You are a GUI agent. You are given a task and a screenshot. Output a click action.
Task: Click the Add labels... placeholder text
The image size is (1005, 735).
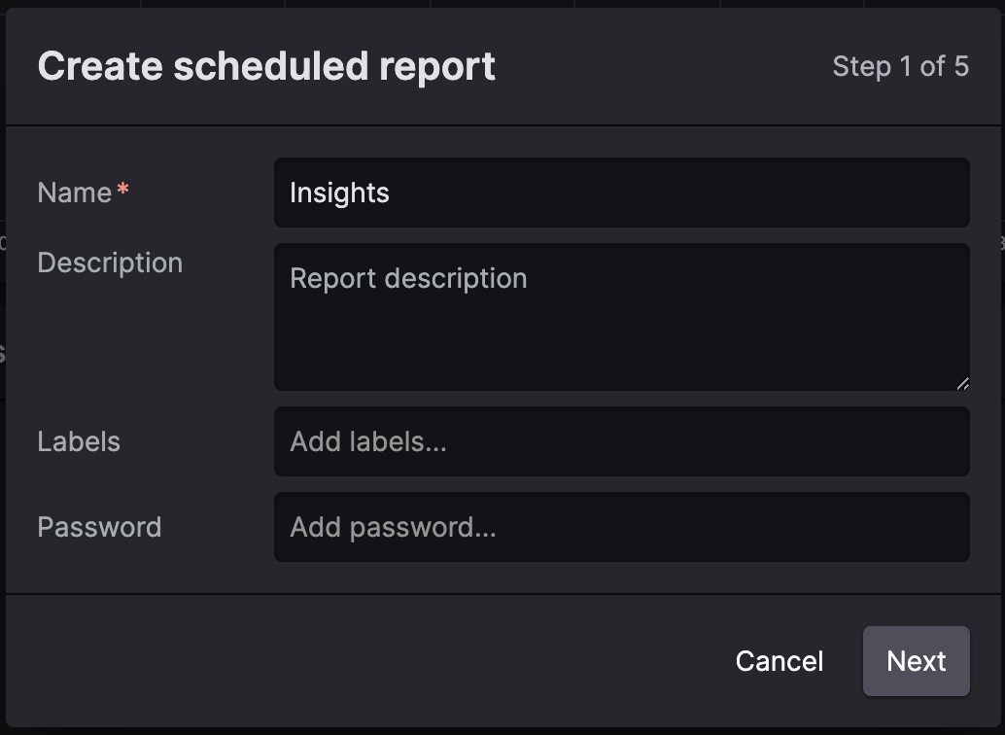pos(368,441)
